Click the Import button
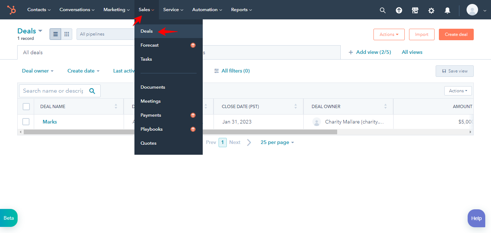 coord(422,34)
